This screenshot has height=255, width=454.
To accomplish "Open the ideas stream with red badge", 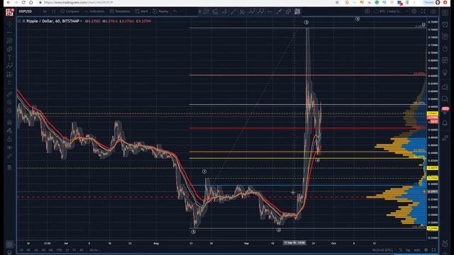I will (x=445, y=110).
